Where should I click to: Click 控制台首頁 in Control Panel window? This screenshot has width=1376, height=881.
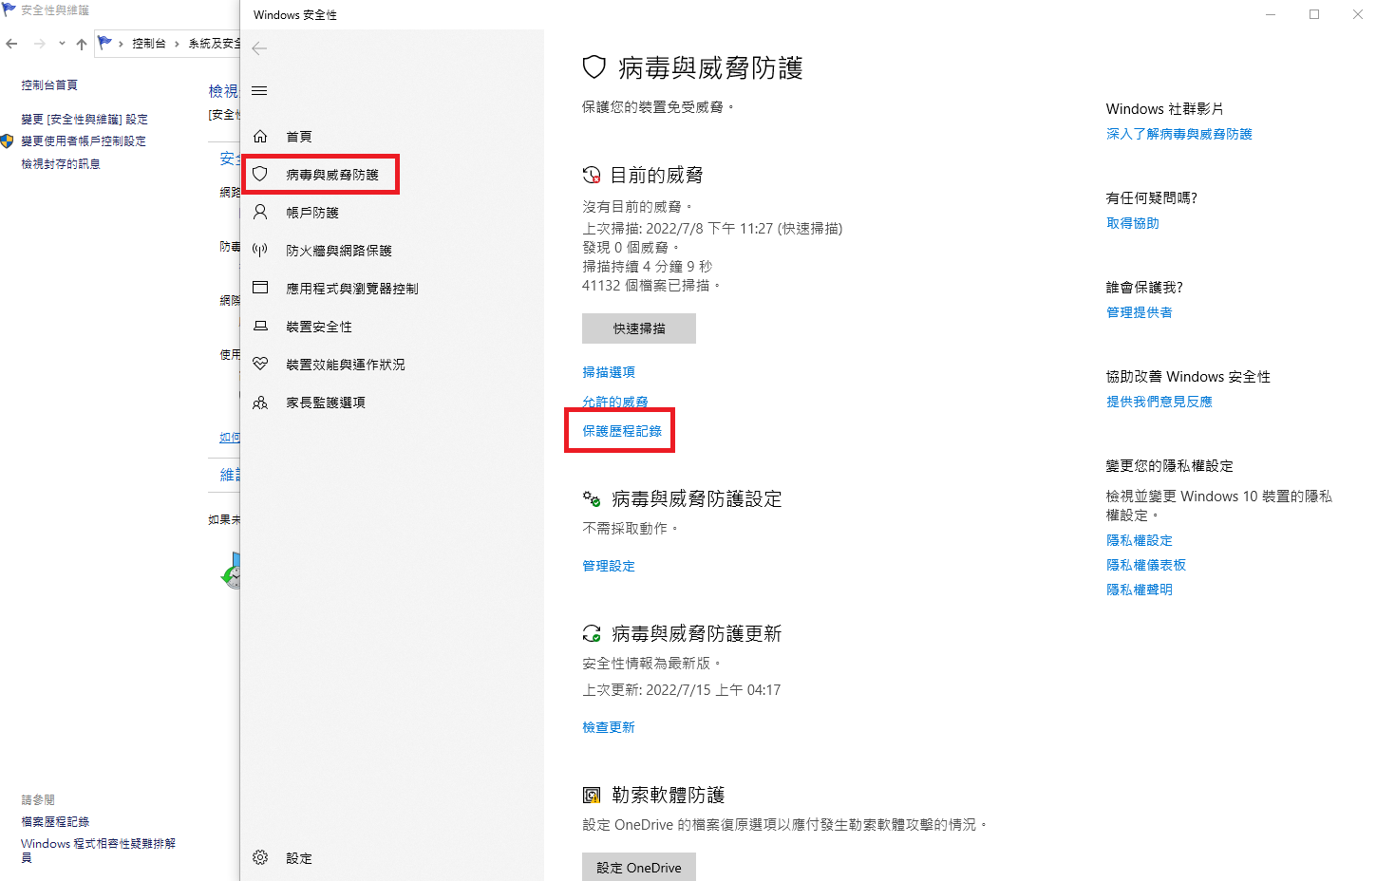pyautogui.click(x=49, y=85)
